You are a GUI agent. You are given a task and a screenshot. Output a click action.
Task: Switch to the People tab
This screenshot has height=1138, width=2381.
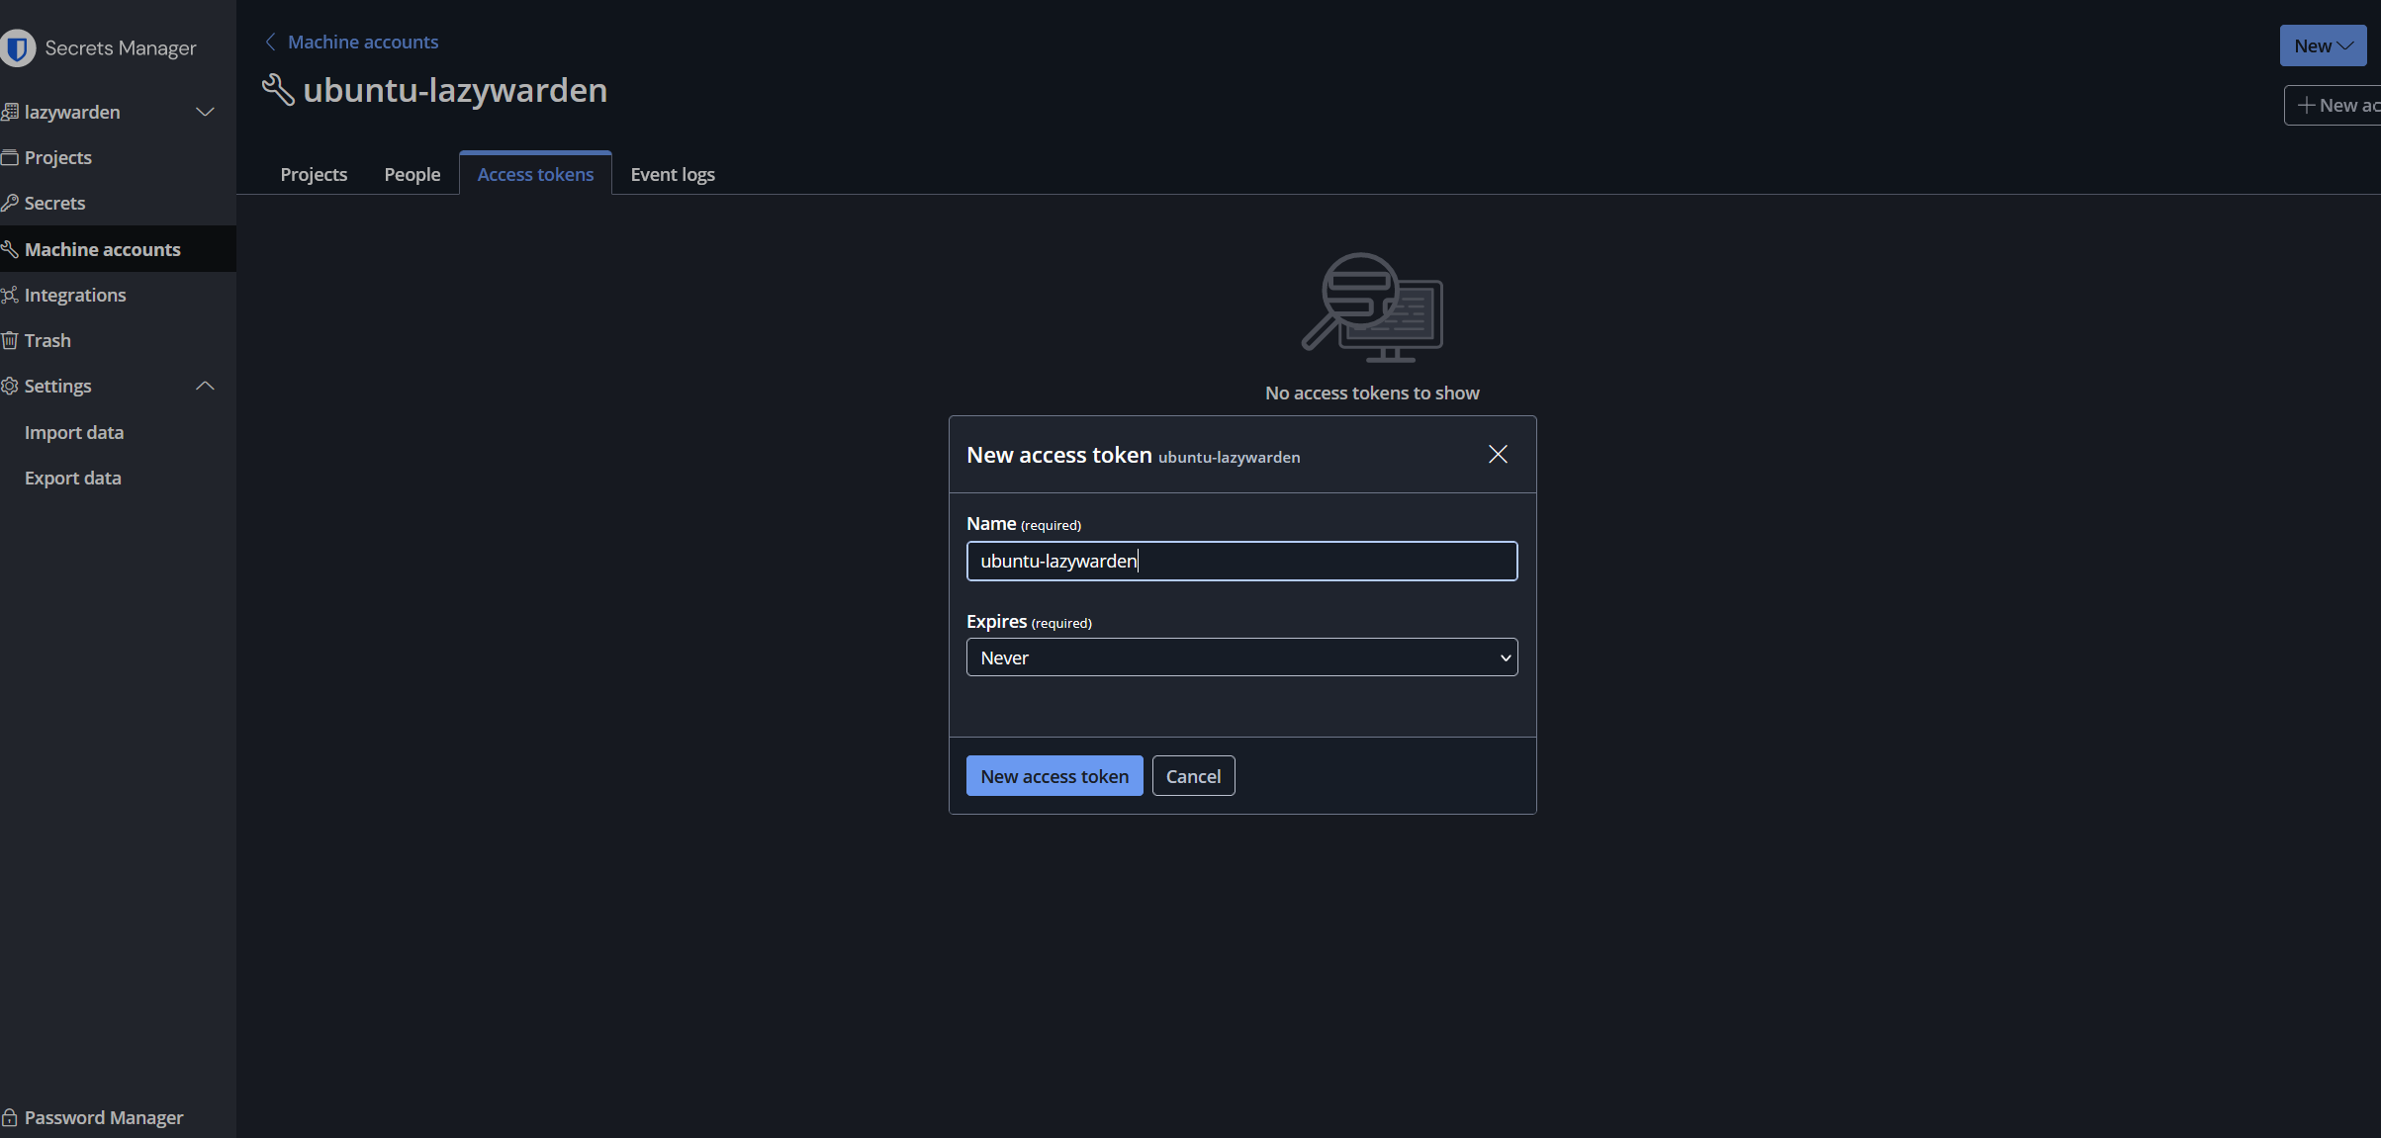(412, 174)
